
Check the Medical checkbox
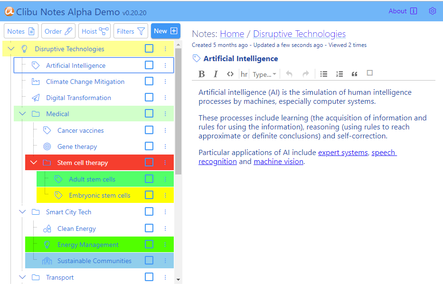pos(149,113)
